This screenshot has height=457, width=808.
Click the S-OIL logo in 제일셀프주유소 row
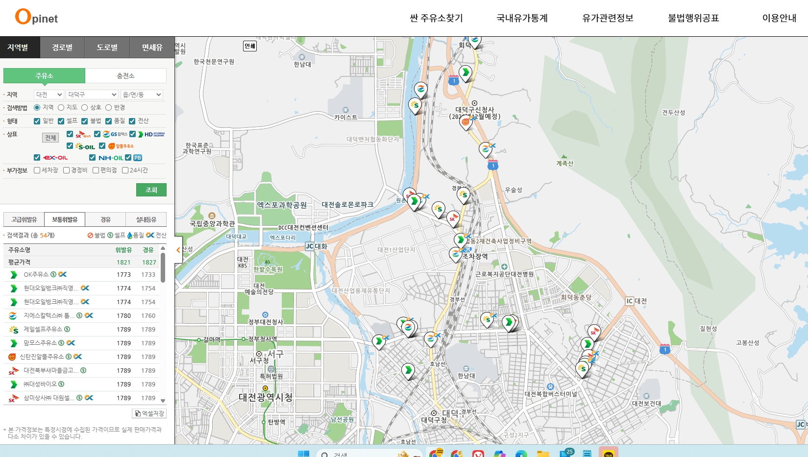tap(14, 330)
